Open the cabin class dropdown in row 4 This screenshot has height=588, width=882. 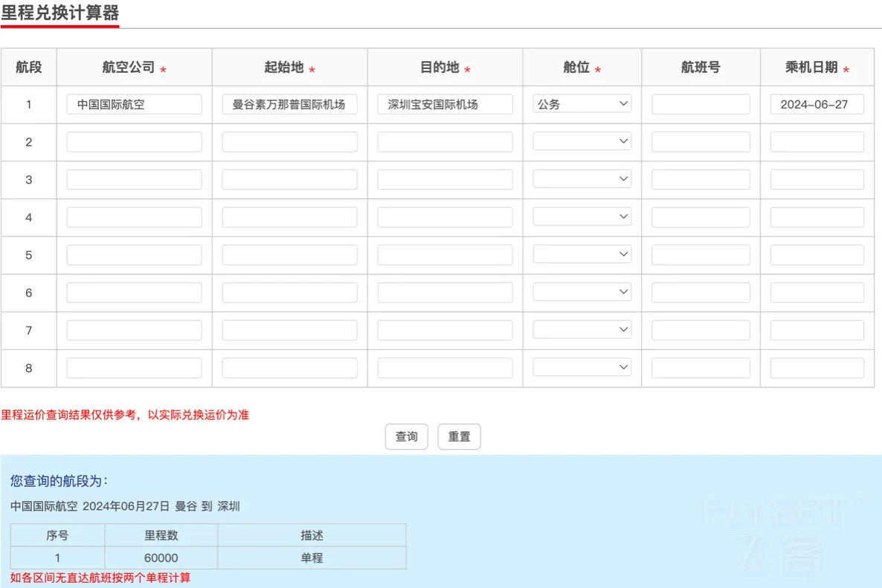(582, 217)
